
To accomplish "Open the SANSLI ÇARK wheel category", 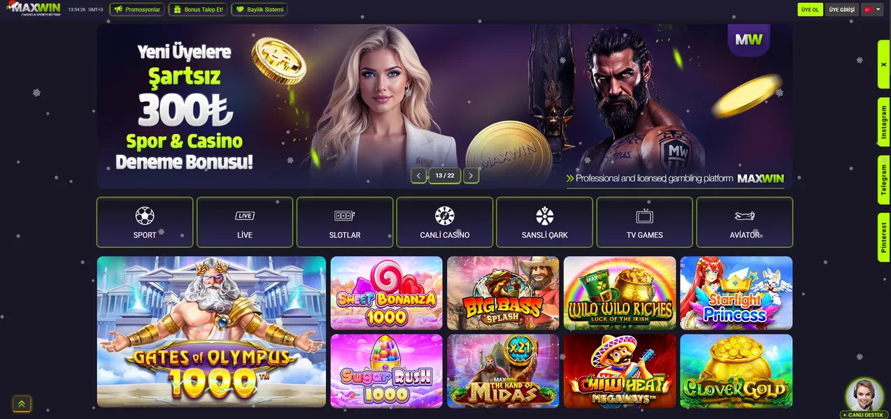I will [545, 222].
